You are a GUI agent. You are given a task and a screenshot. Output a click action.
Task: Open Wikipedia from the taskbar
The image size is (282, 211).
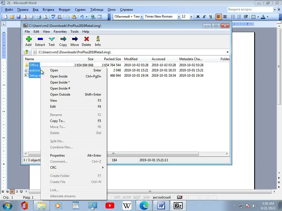coord(127,206)
